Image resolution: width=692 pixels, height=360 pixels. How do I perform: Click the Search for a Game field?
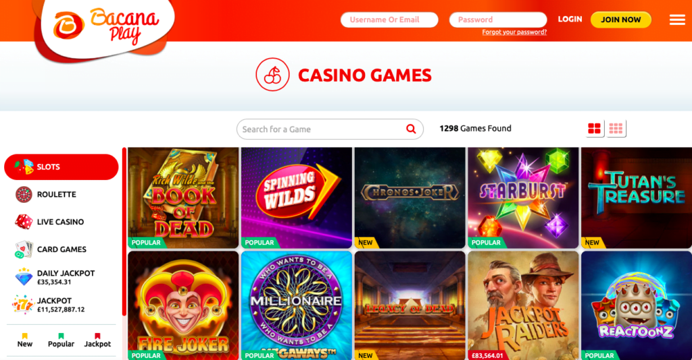coord(330,129)
